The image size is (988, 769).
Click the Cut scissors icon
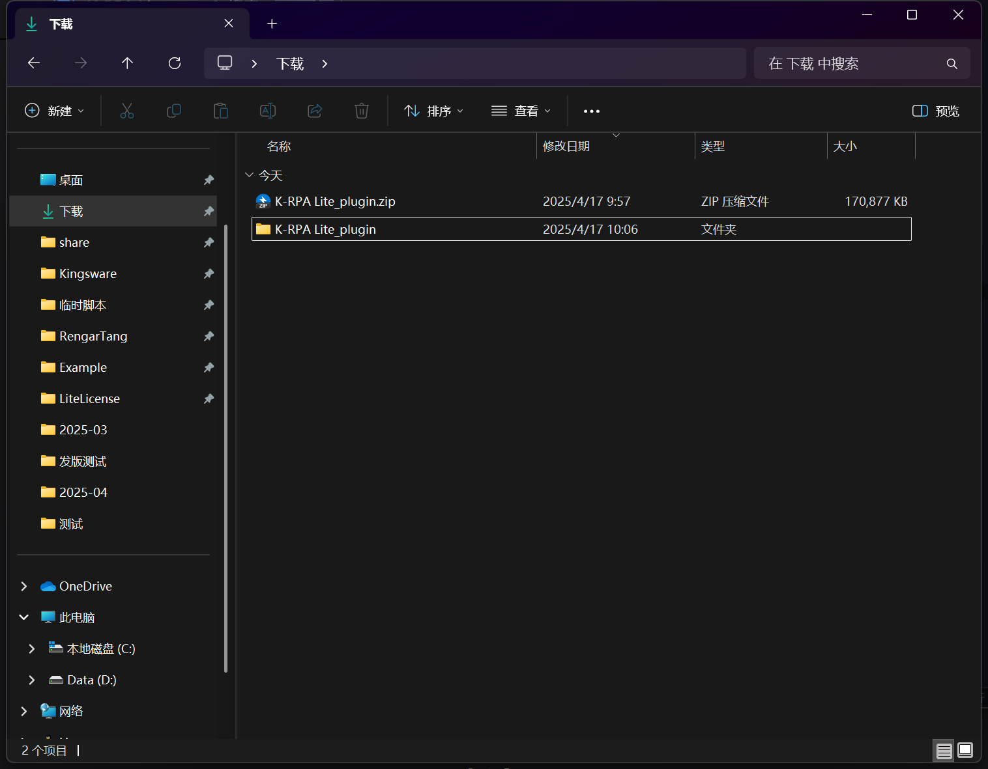click(x=127, y=111)
